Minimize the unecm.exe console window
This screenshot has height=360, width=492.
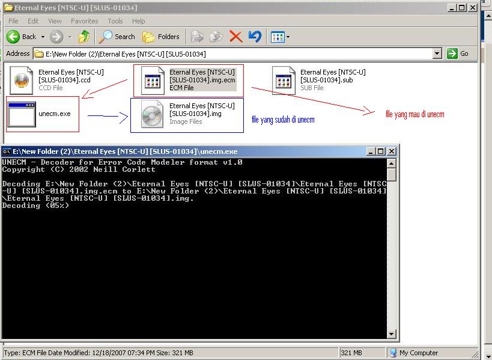(x=371, y=151)
